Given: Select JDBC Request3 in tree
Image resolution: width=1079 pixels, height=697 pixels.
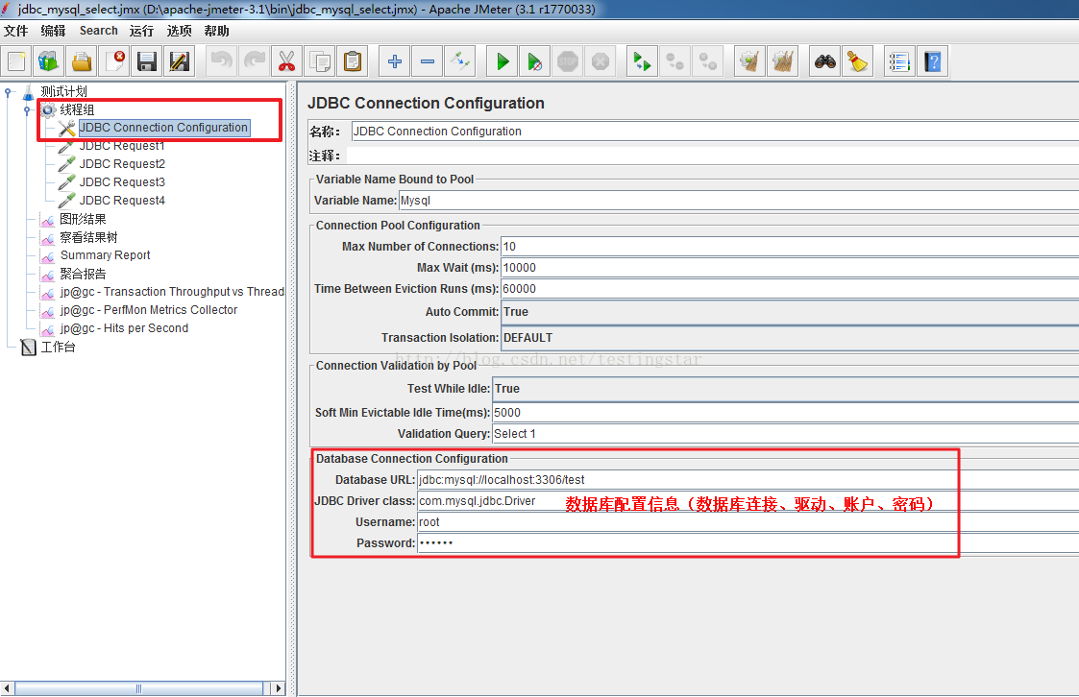Looking at the screenshot, I should pyautogui.click(x=122, y=182).
